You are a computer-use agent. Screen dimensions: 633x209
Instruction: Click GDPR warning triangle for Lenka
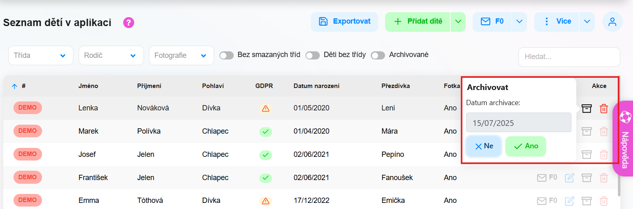click(x=266, y=108)
